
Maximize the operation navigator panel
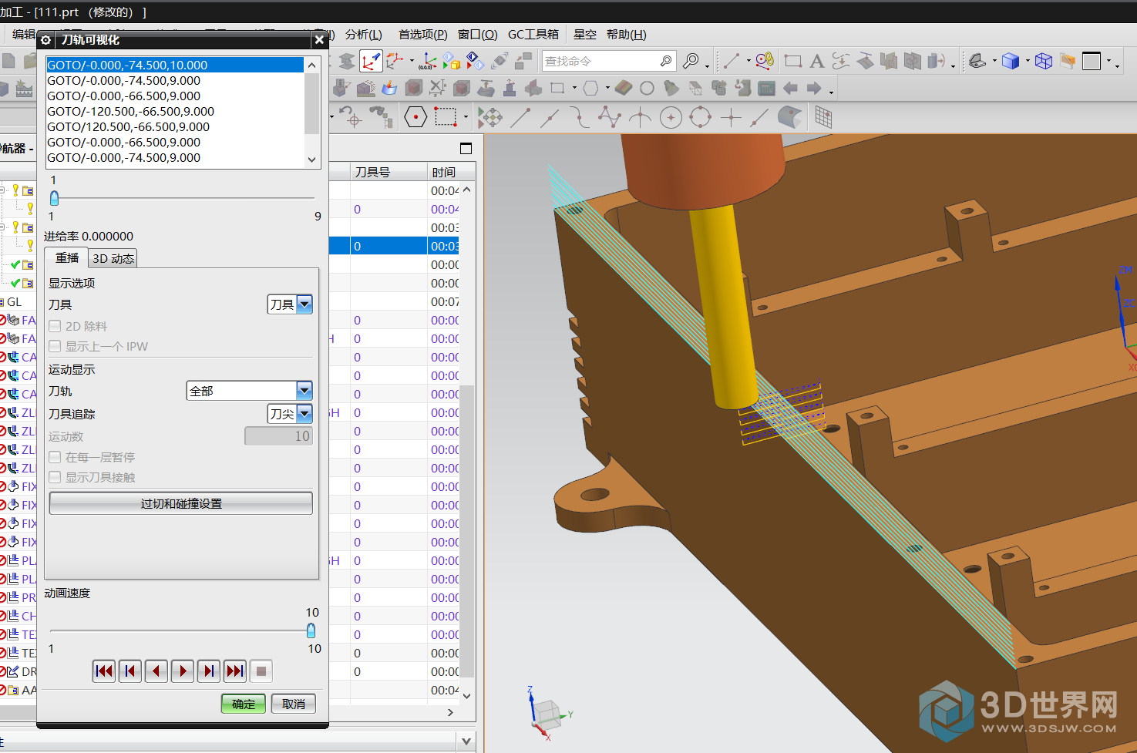coord(466,148)
